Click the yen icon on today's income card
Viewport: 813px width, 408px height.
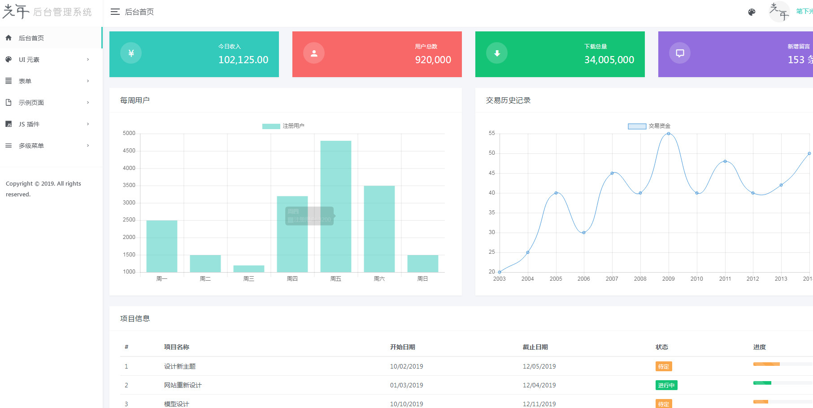(131, 53)
